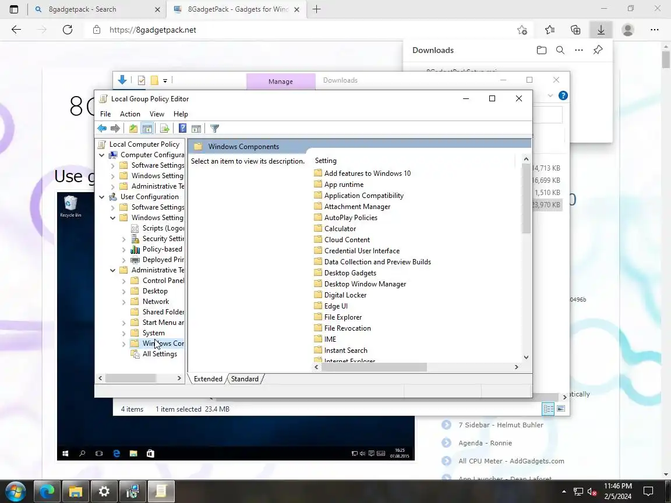Pin the Edge Downloads panel
The height and width of the screenshot is (503, 671).
pos(598,50)
